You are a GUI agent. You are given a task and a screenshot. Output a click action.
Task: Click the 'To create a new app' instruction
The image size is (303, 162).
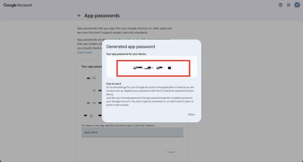(118, 125)
